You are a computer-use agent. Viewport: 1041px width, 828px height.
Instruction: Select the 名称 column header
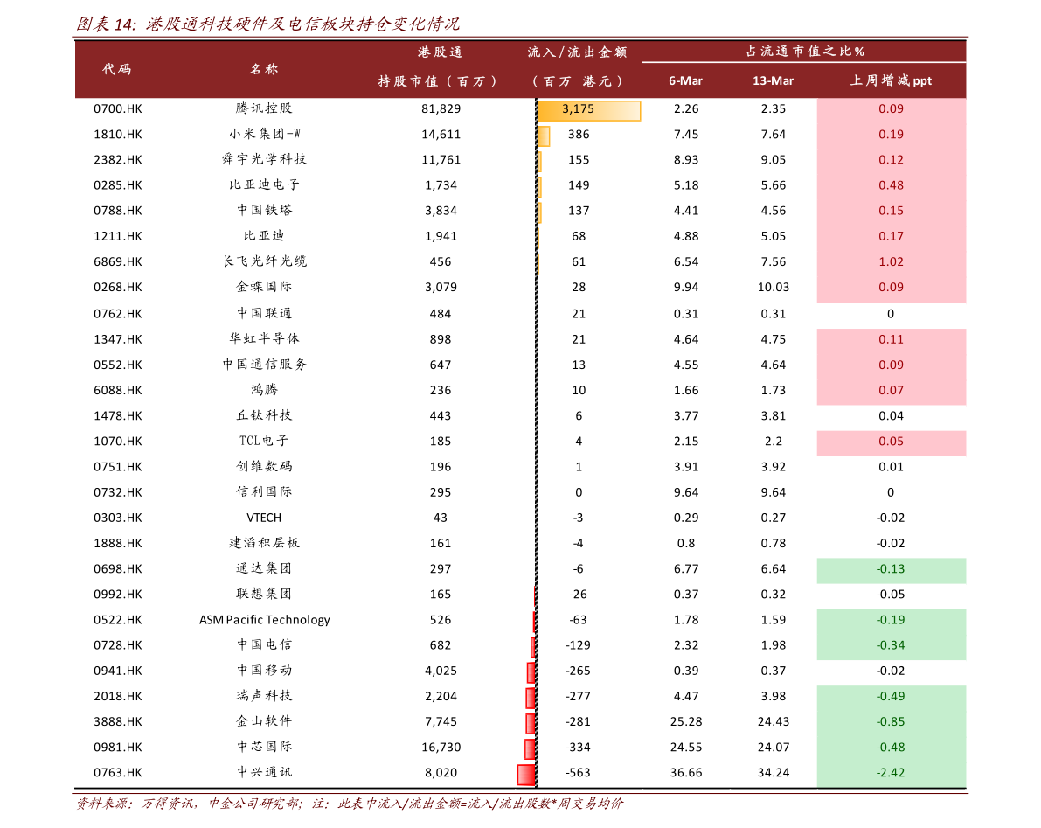pos(264,69)
